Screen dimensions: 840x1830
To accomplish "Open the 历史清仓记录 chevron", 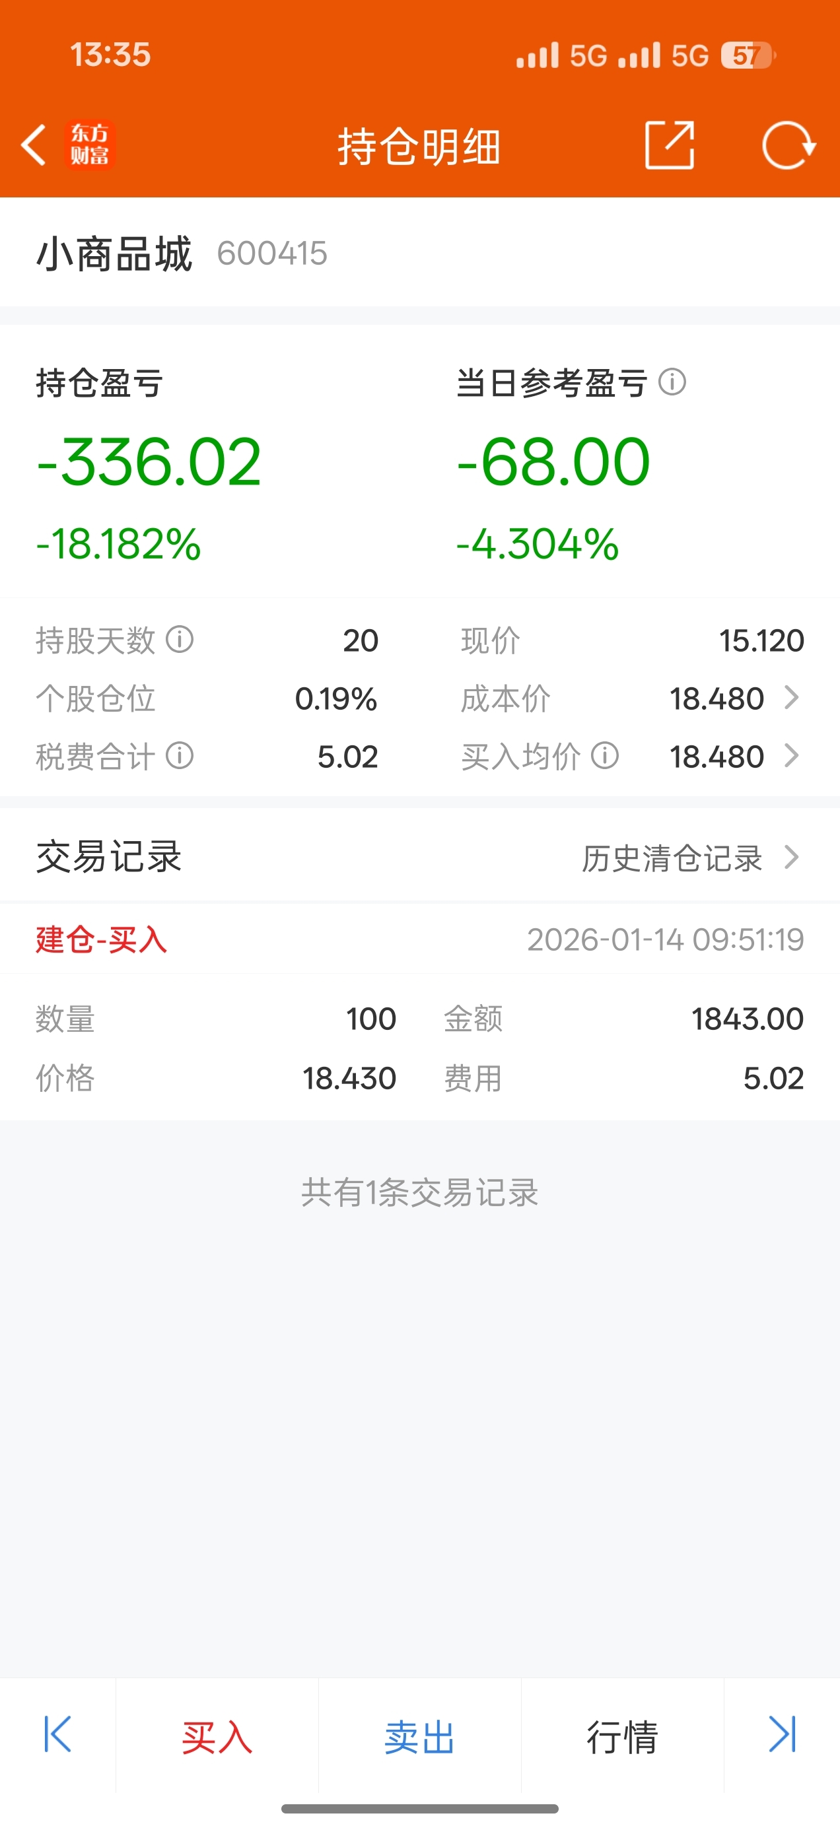I will (792, 858).
